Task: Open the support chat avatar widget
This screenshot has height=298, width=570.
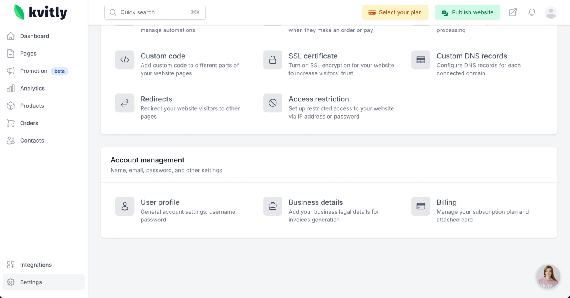Action: [548, 277]
